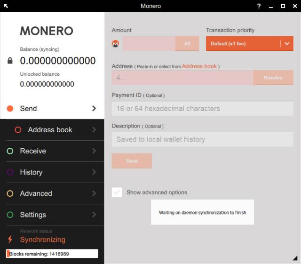Toggle Show advanced options checkbox
The width and height of the screenshot is (301, 264).
117,192
